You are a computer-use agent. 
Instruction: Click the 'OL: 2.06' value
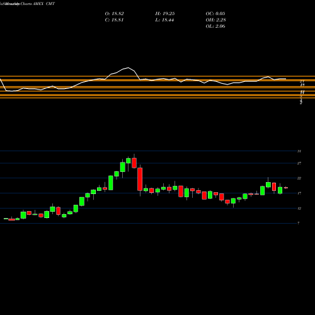pos(215,26)
